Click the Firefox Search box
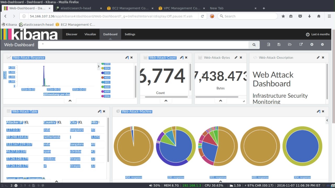 247,16
